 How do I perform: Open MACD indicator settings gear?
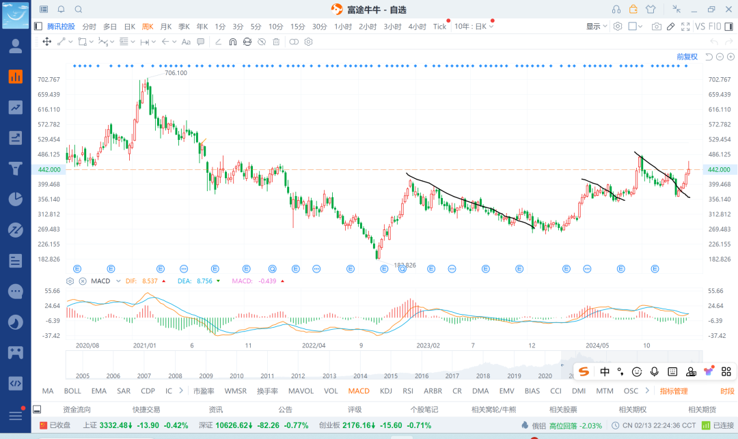(x=70, y=281)
